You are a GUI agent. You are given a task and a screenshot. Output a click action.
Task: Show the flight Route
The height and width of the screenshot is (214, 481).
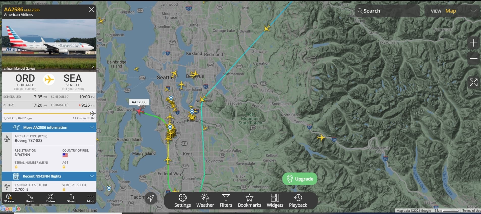[x=30, y=198]
